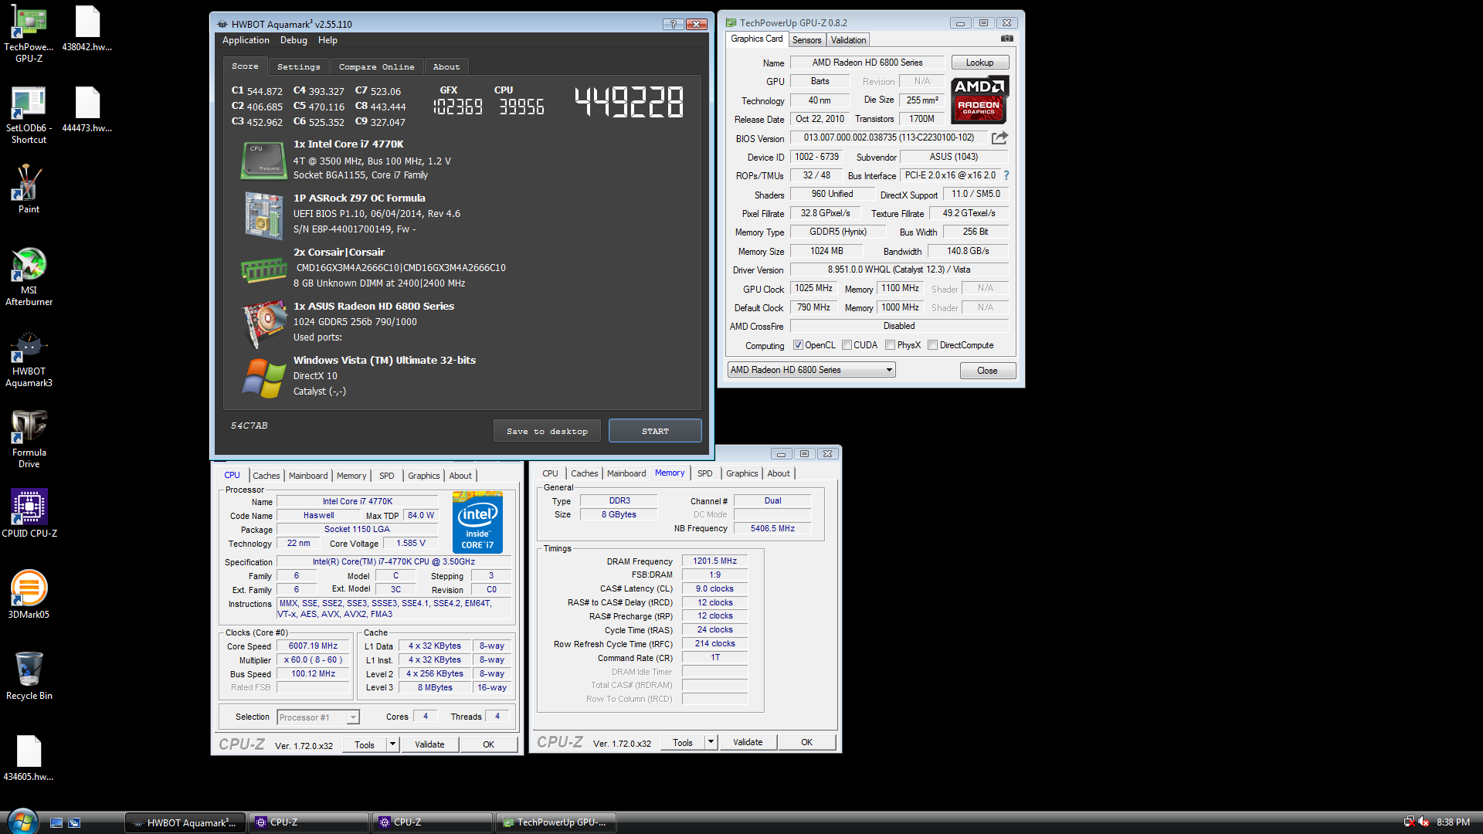This screenshot has height=834, width=1483.
Task: Open HWBOT Aquamark3 desktop shortcut
Action: pos(29,358)
